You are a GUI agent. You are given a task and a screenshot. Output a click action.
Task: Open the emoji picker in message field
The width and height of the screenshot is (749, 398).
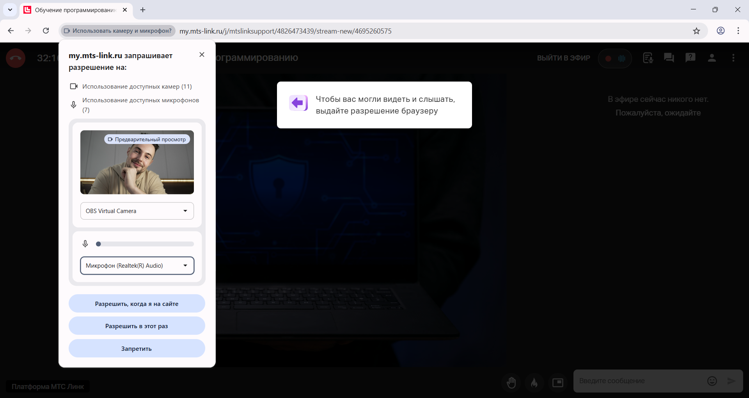[712, 381]
